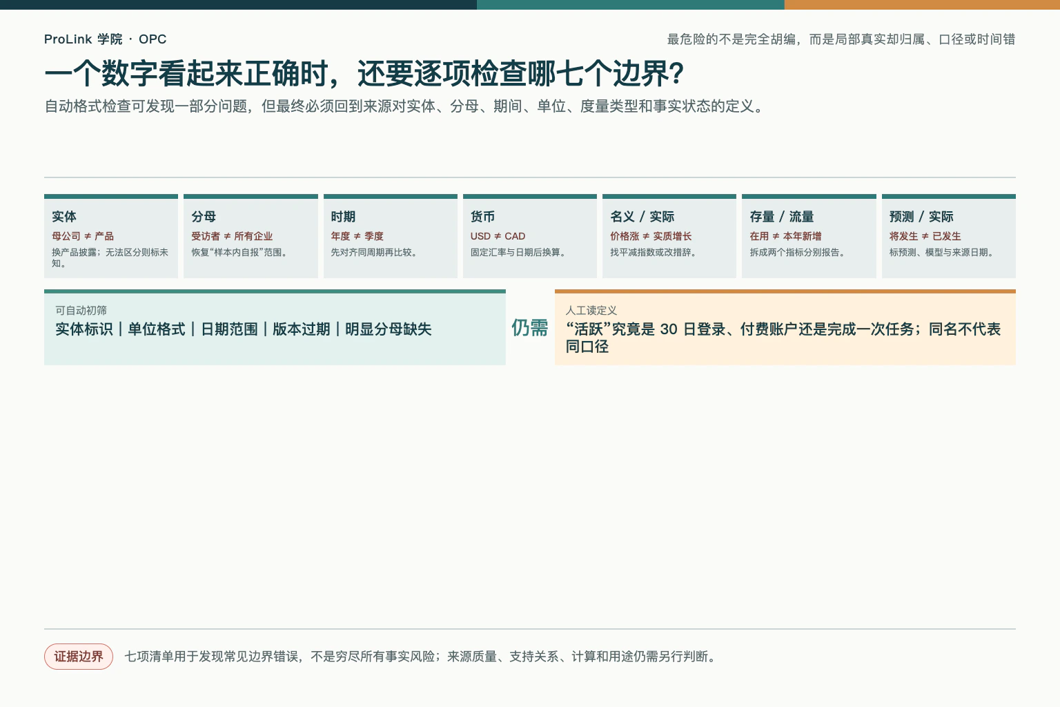Select the 时期 card heading
Viewport: 1060px width, 707px height.
[x=343, y=217]
